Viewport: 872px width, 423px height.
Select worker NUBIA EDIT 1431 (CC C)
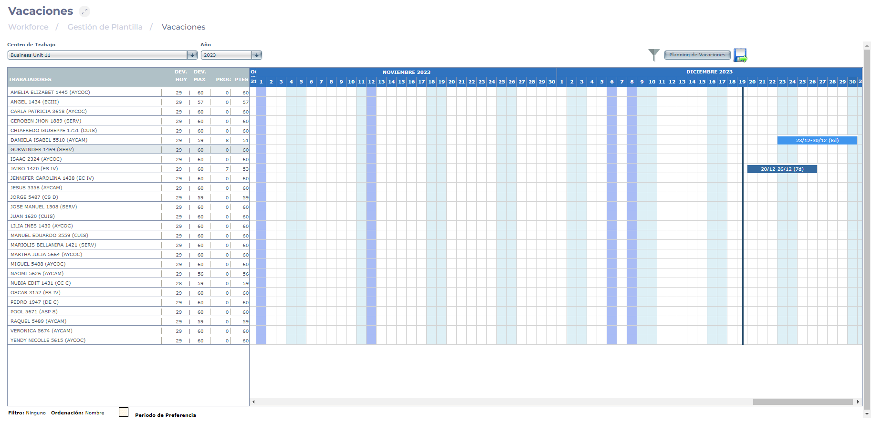pos(41,283)
